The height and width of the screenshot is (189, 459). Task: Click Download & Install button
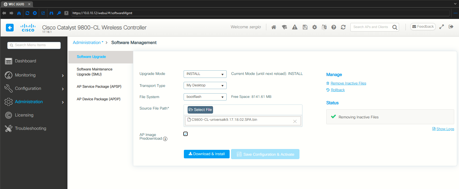coord(207,154)
